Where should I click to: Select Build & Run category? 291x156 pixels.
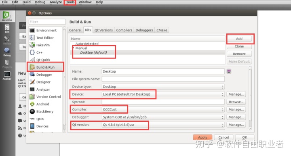pos(45,67)
